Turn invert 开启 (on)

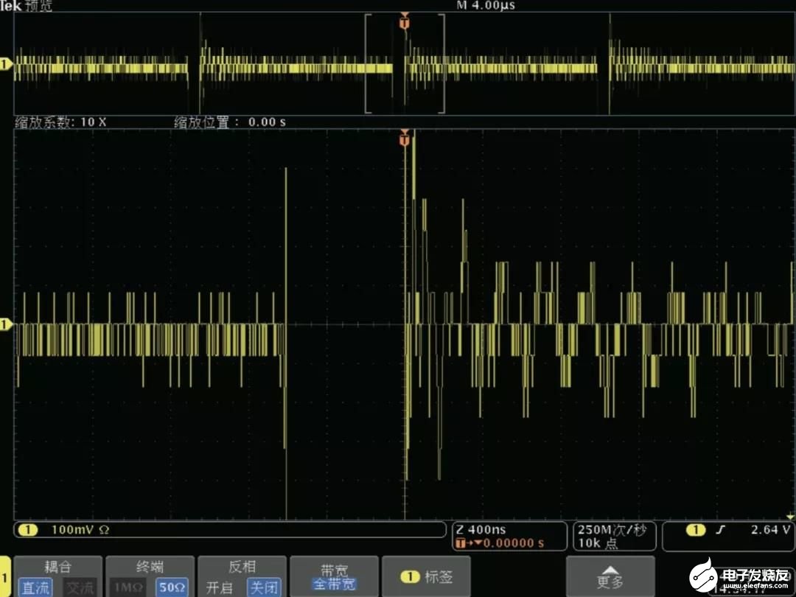[x=220, y=587]
